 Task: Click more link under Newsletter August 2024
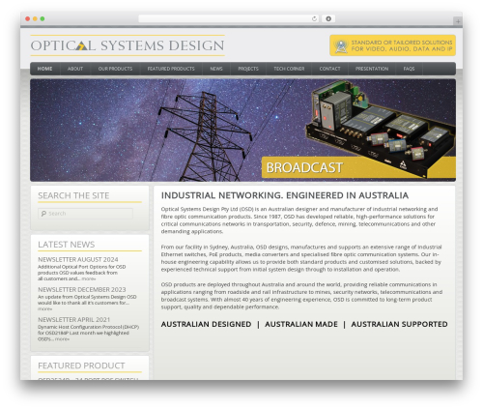point(89,278)
